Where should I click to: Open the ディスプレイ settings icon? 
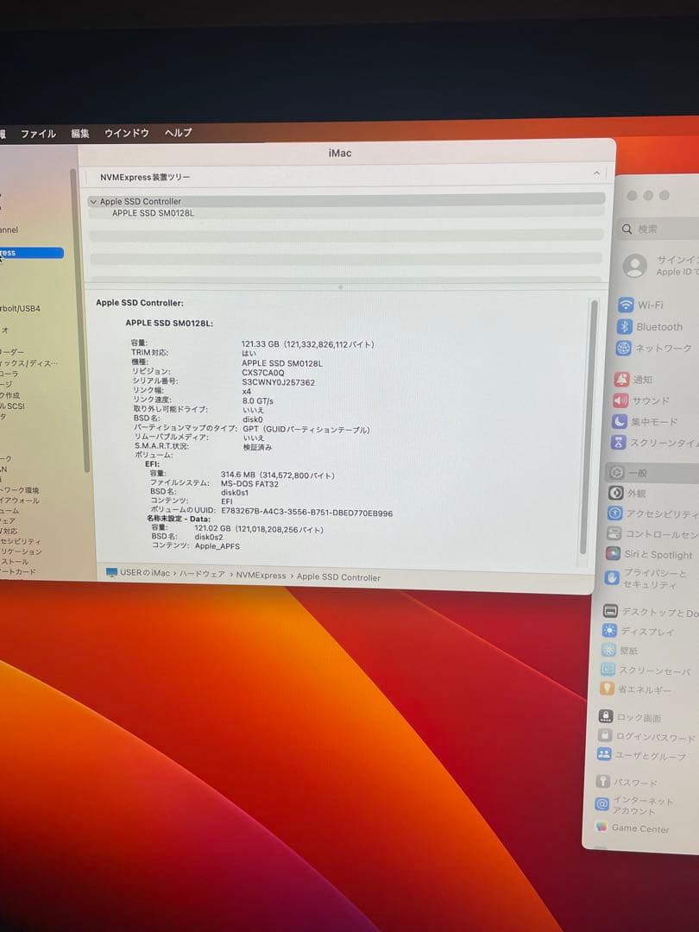[x=609, y=631]
